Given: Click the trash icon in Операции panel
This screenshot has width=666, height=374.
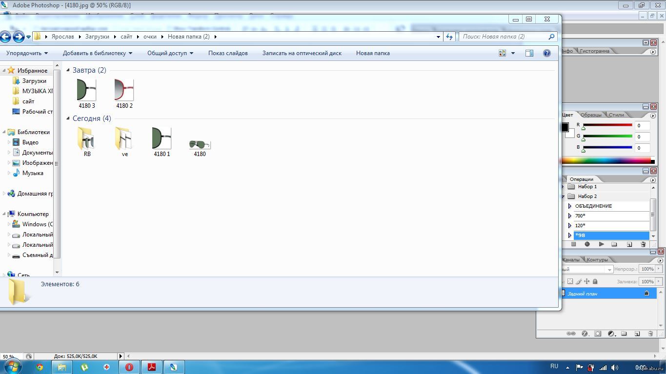Looking at the screenshot, I should pyautogui.click(x=643, y=244).
